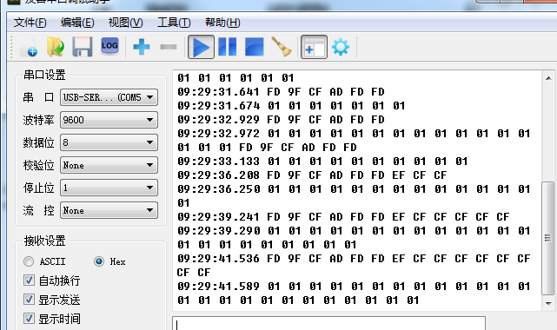Select the Hex receive mode radio button

tap(99, 261)
